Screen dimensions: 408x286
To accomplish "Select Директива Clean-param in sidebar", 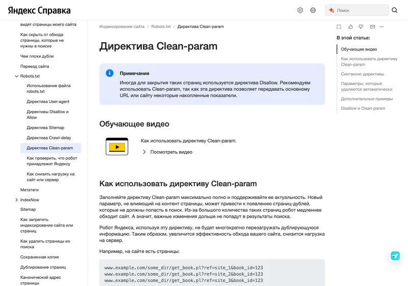I will pyautogui.click(x=50, y=148).
